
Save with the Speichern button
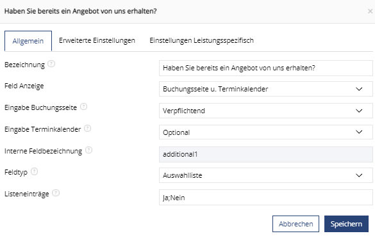[346, 224]
